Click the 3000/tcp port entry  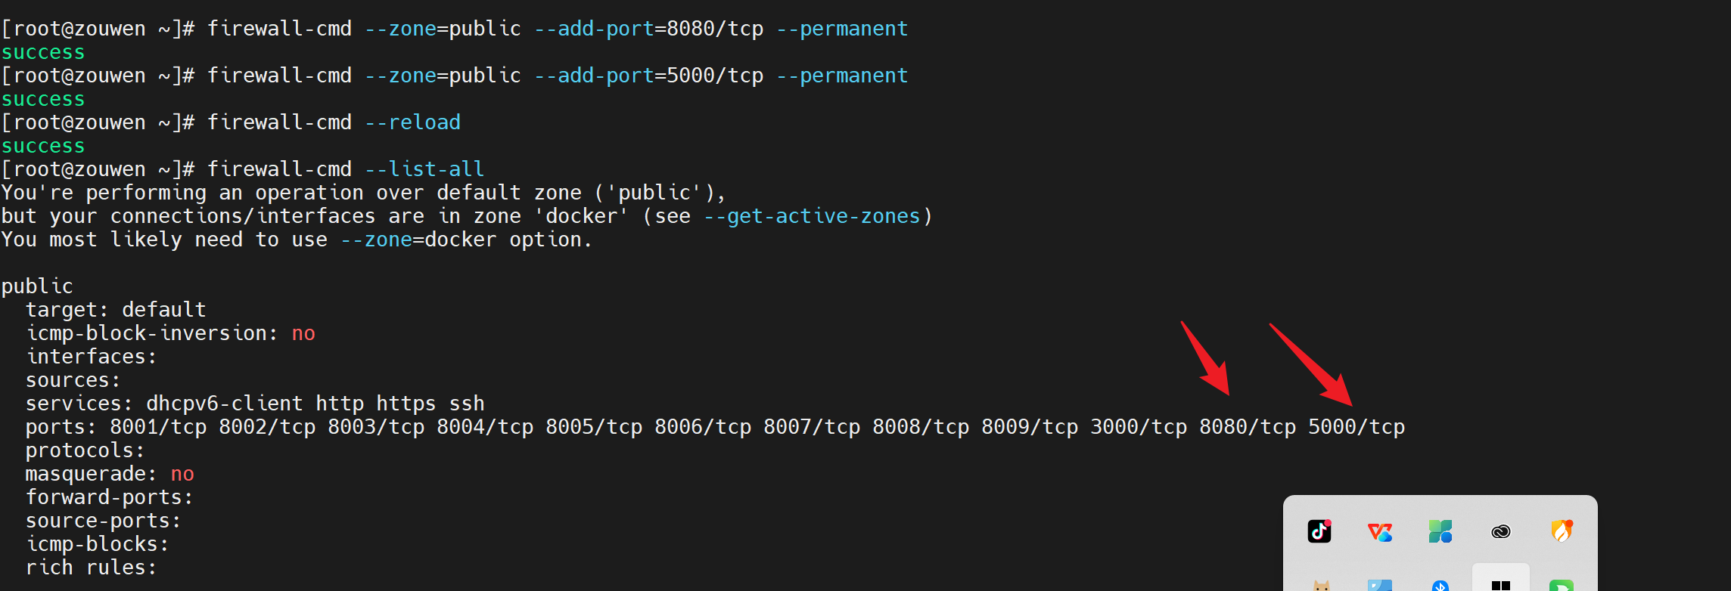pos(1139,427)
